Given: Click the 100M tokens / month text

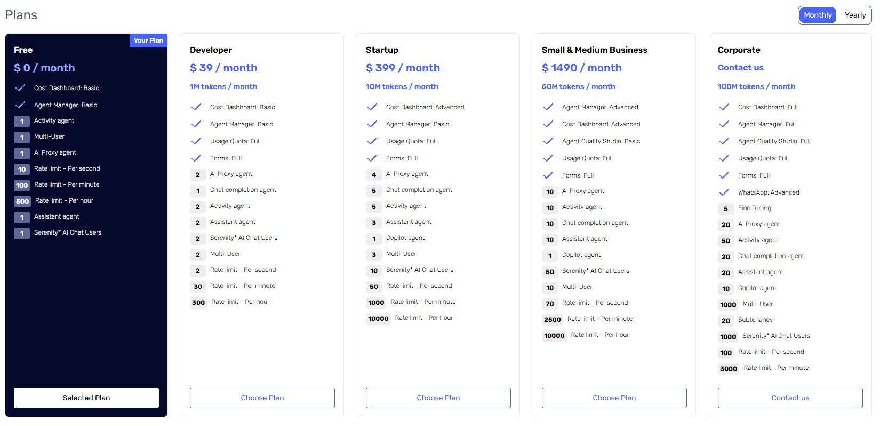Looking at the screenshot, I should [756, 86].
